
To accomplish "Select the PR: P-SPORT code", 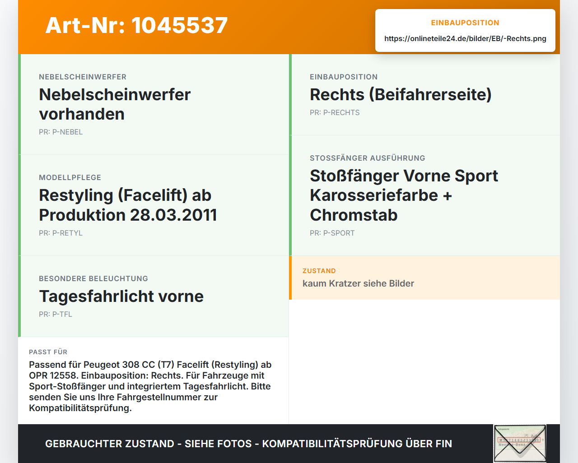I will (332, 233).
